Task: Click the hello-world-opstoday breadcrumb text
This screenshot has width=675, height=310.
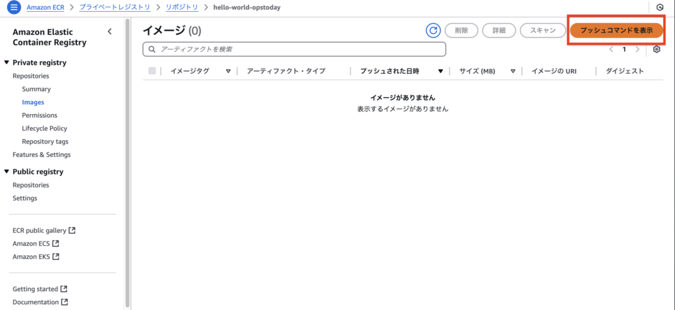Action: pyautogui.click(x=247, y=8)
